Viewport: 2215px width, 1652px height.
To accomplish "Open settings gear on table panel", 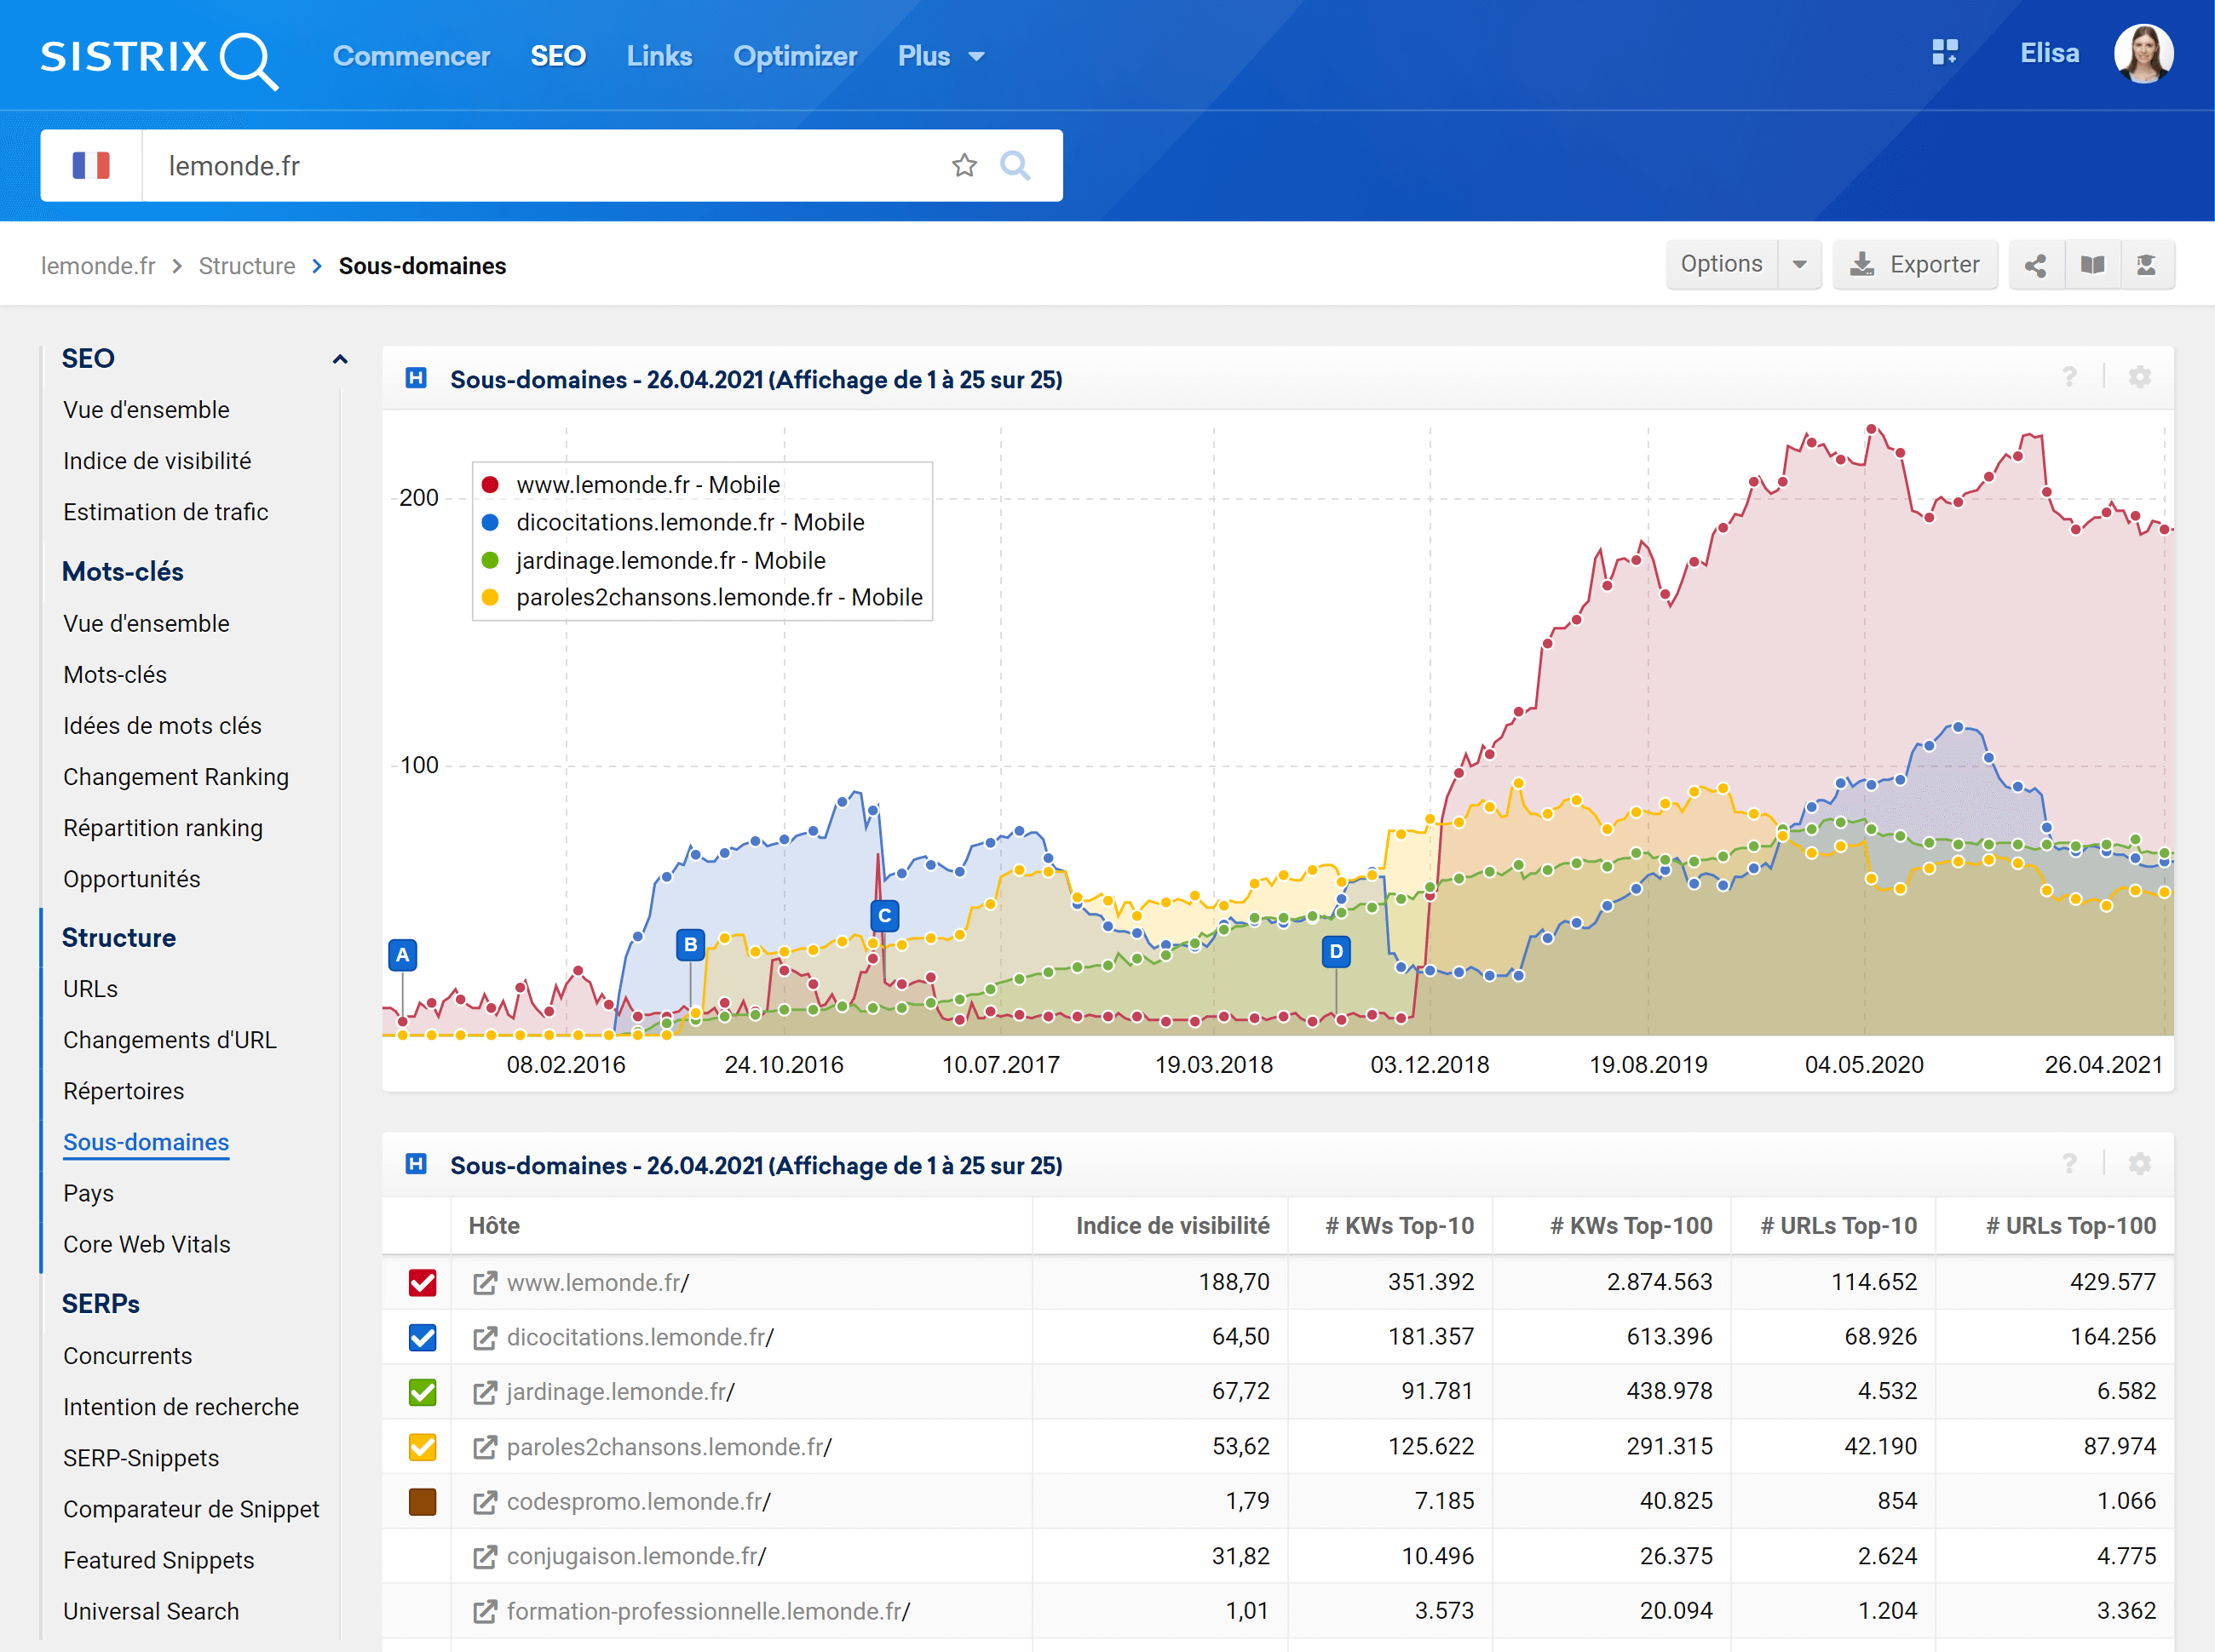I will coord(2139,1163).
